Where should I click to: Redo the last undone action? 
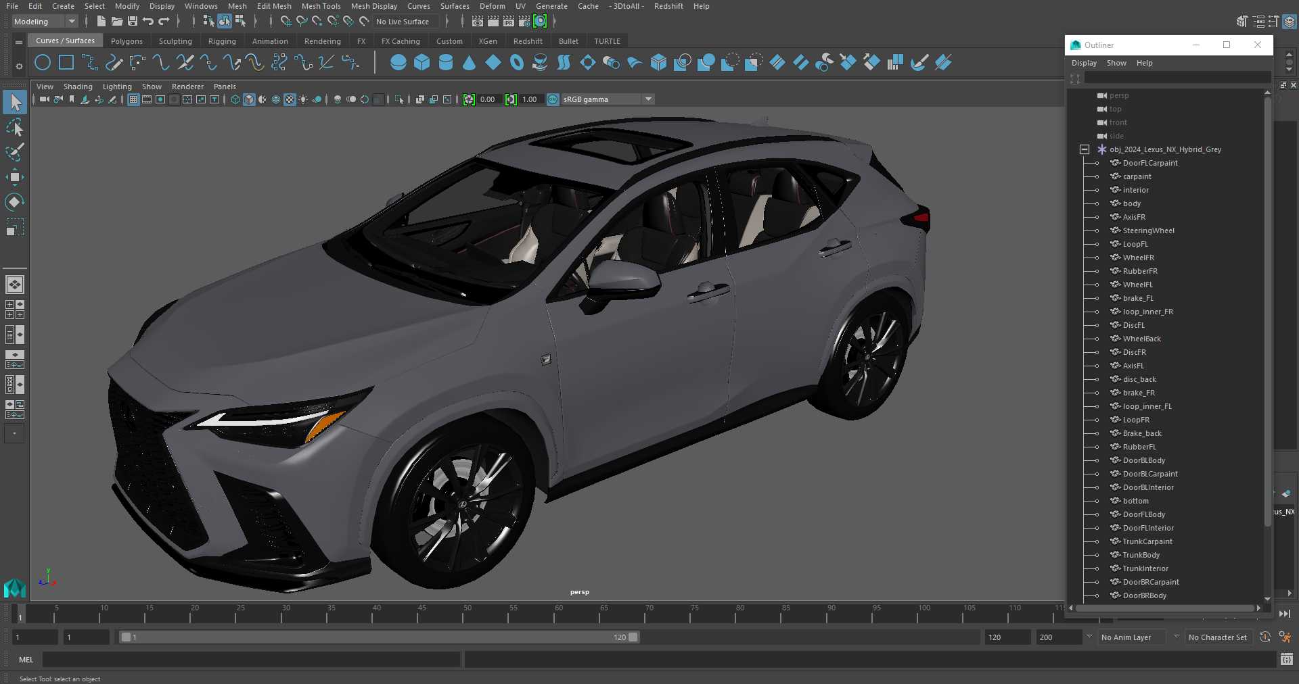[x=164, y=22]
